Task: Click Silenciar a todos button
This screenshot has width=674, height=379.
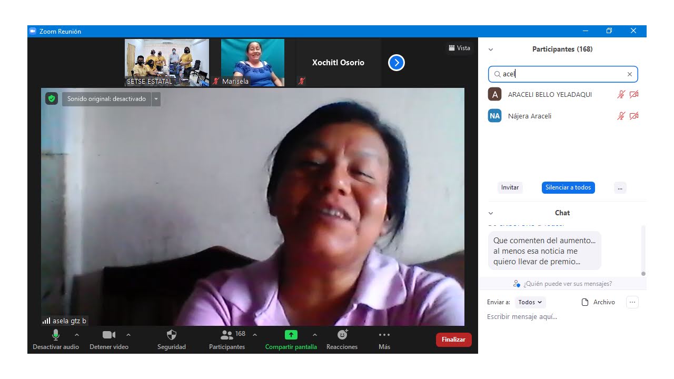Action: coord(568,187)
